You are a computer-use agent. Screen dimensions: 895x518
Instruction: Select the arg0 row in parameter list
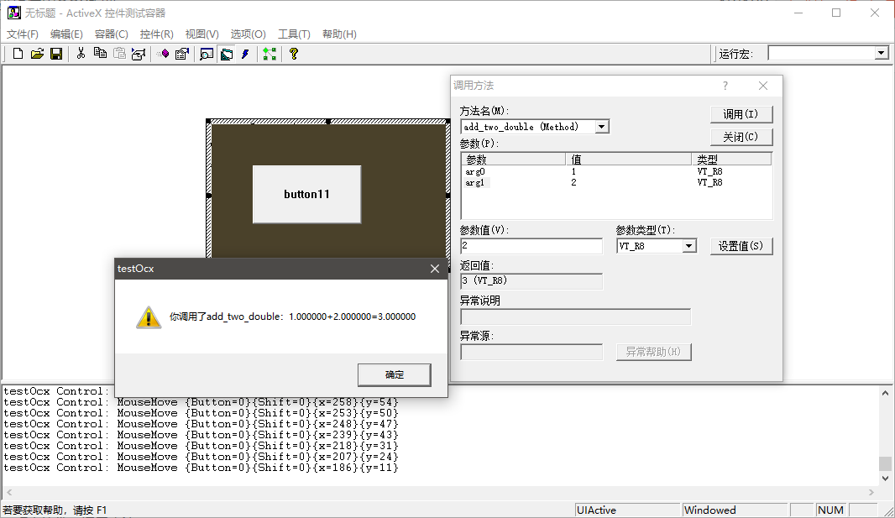[475, 171]
